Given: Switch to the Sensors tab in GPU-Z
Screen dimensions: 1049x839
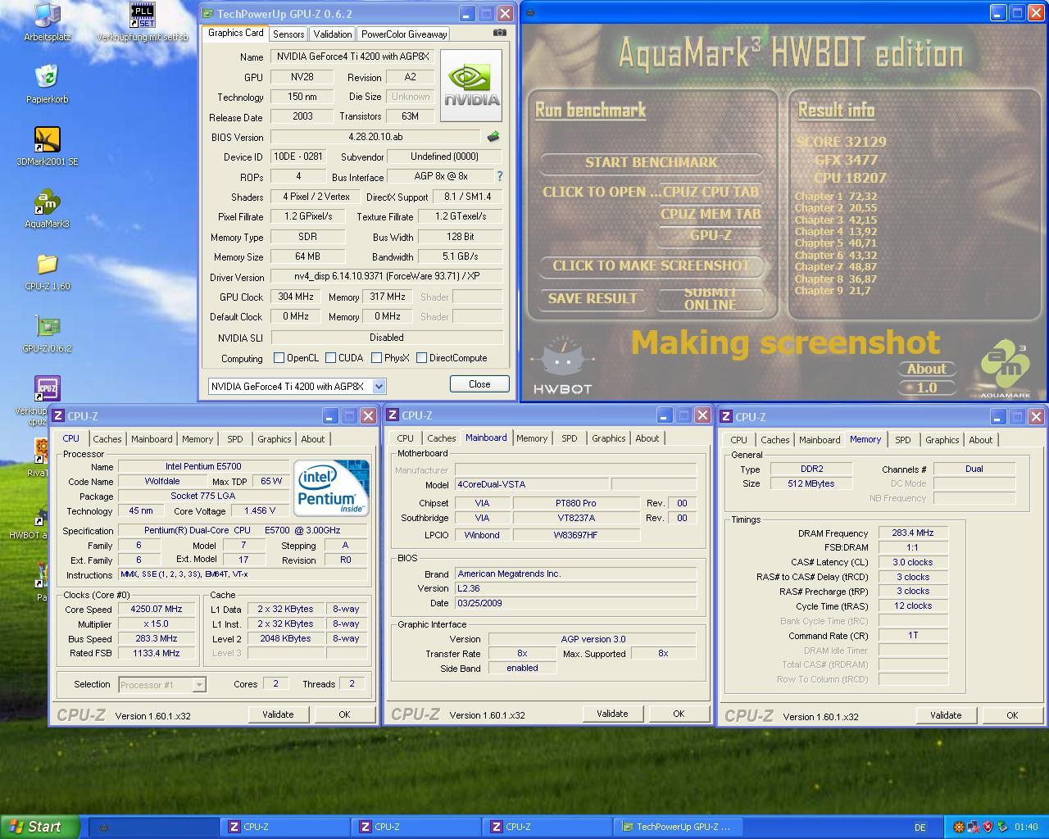Looking at the screenshot, I should 288,34.
